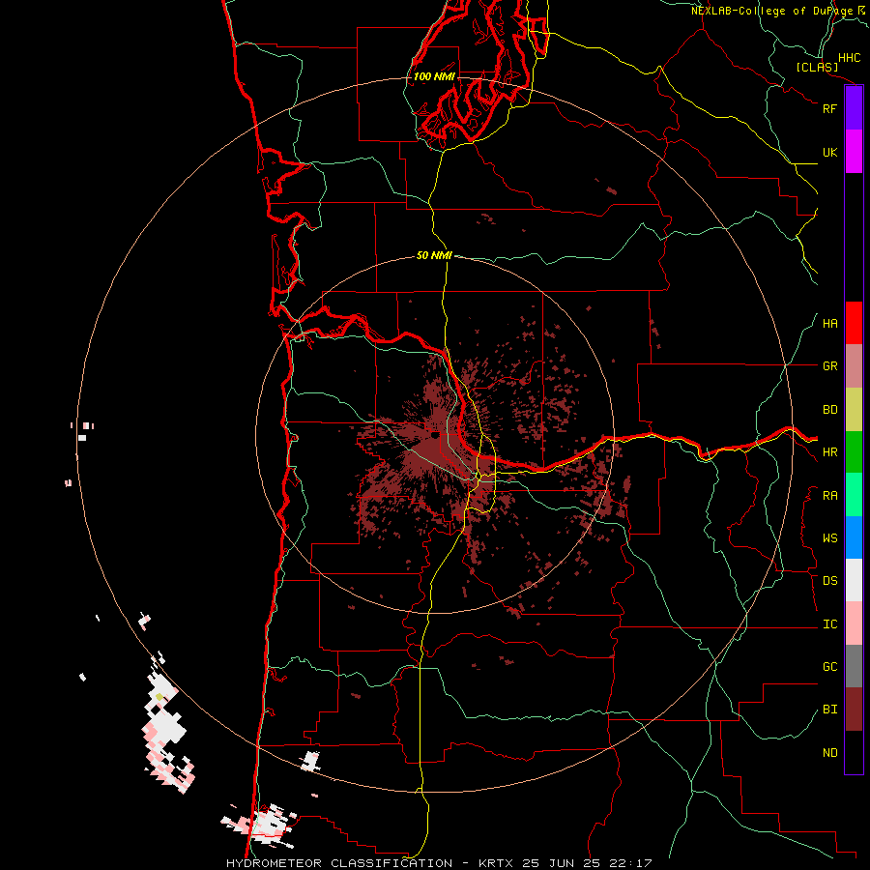The width and height of the screenshot is (870, 870).
Task: Click the HHC product label
Action: (x=850, y=58)
